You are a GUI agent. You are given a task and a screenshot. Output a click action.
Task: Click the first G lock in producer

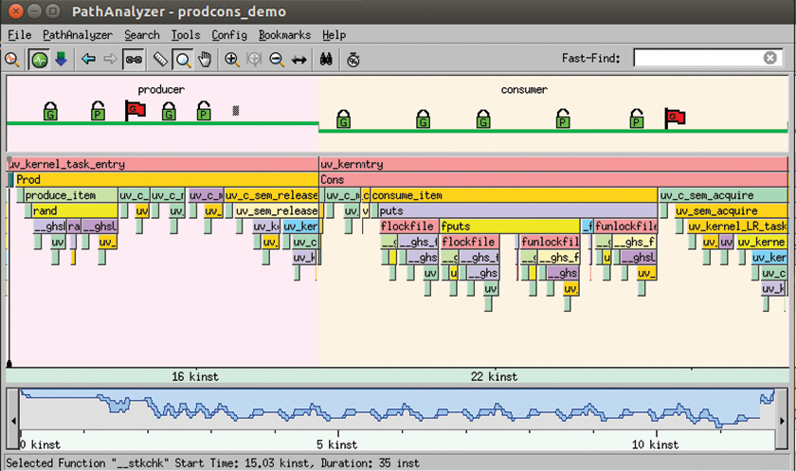(50, 111)
